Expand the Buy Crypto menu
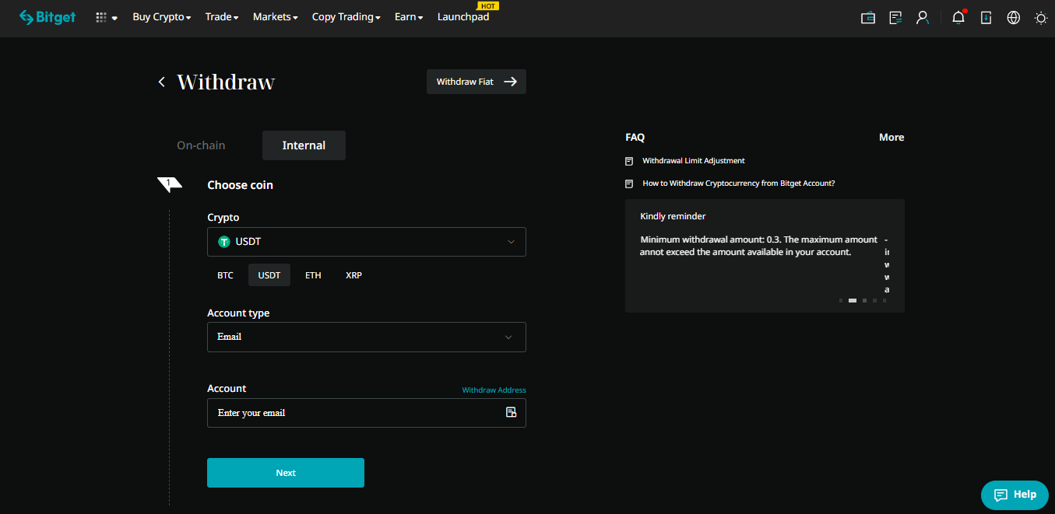This screenshot has width=1055, height=514. (162, 17)
